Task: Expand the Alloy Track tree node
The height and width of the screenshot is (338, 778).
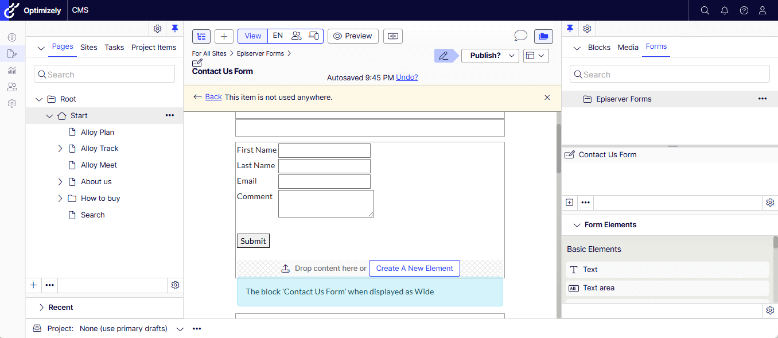Action: (x=60, y=149)
